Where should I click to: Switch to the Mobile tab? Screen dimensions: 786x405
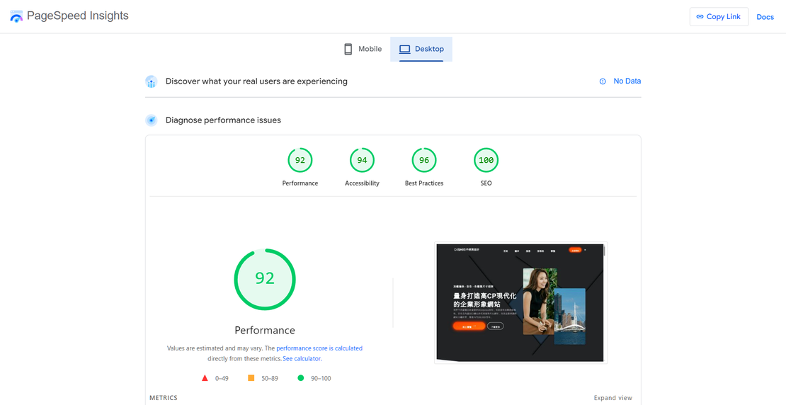coord(363,49)
